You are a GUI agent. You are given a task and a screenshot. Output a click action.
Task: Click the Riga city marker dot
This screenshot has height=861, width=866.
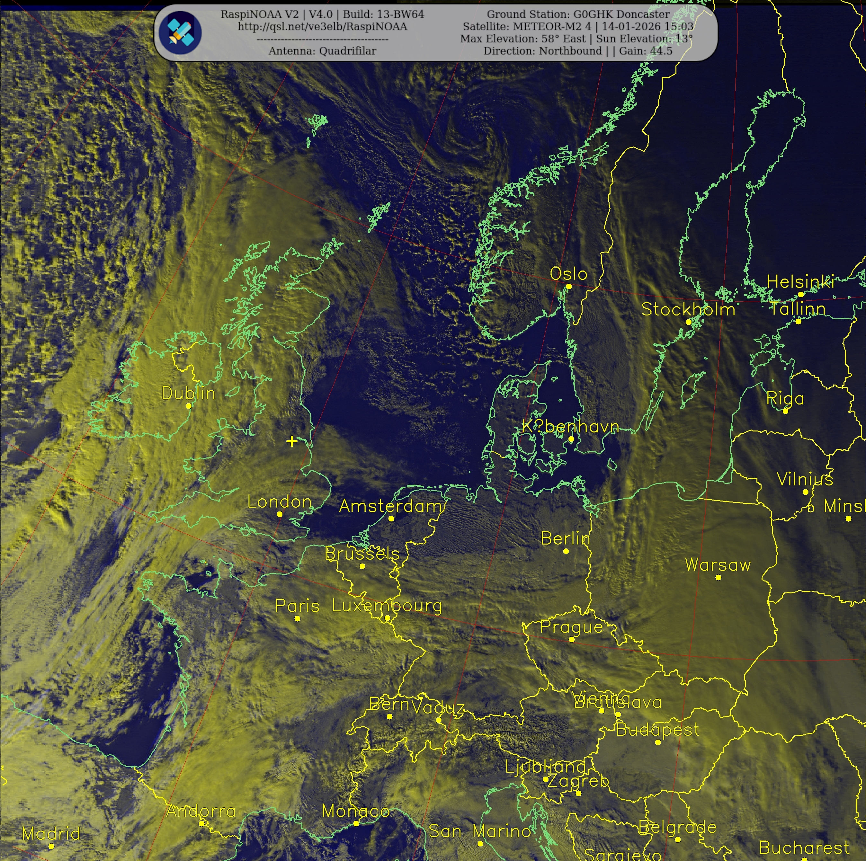pyautogui.click(x=785, y=411)
